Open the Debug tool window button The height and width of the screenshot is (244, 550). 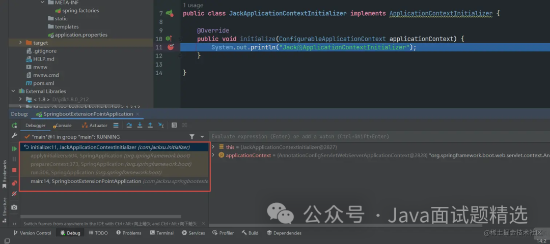pos(70,233)
